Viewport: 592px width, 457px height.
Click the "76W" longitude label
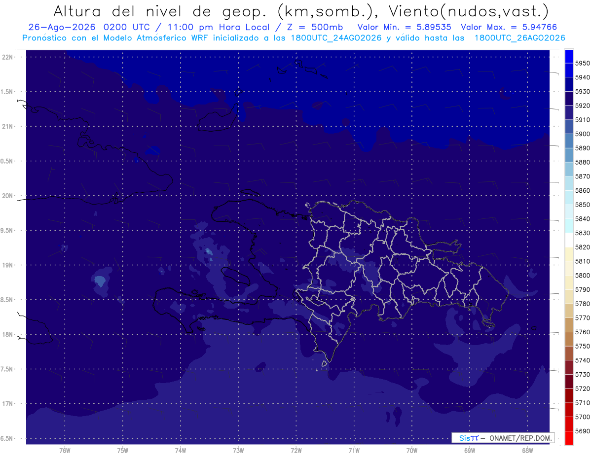tap(65, 451)
